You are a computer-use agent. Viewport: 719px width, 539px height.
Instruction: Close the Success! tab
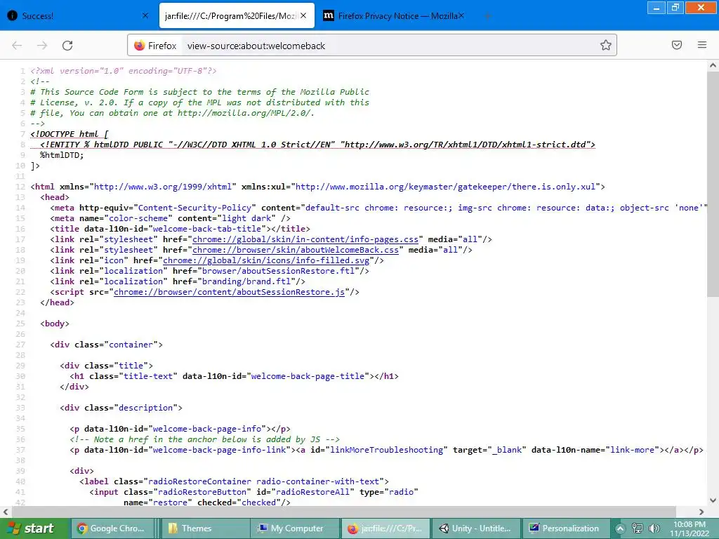tap(145, 15)
